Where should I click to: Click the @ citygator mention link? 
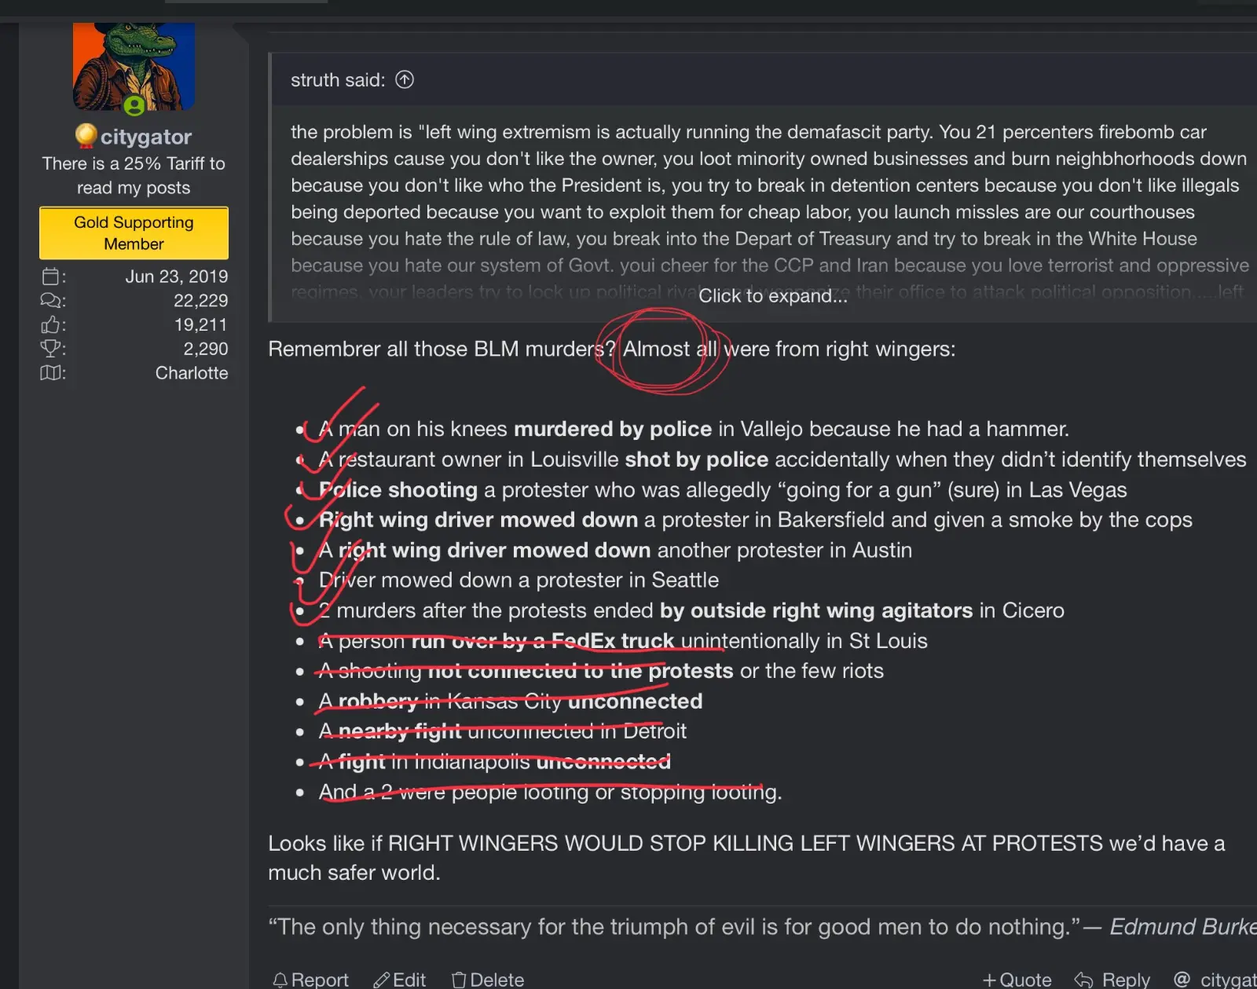(x=1215, y=980)
